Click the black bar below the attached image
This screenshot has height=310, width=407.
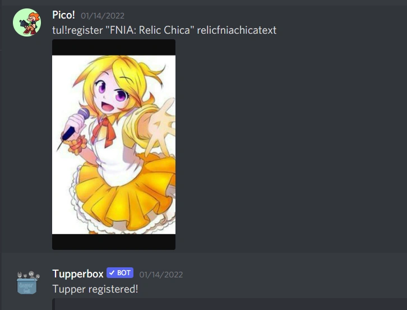pos(114,242)
